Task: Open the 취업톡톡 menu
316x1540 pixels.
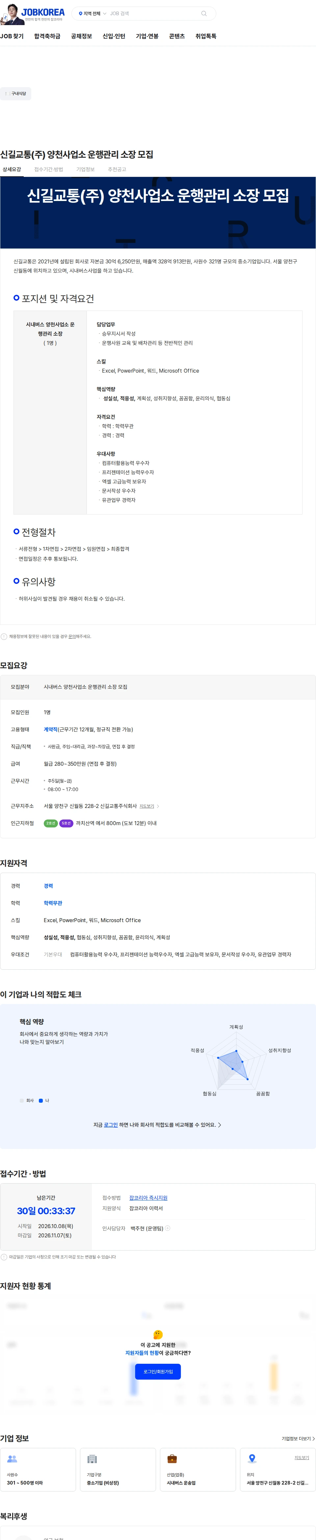Action: 206,36
